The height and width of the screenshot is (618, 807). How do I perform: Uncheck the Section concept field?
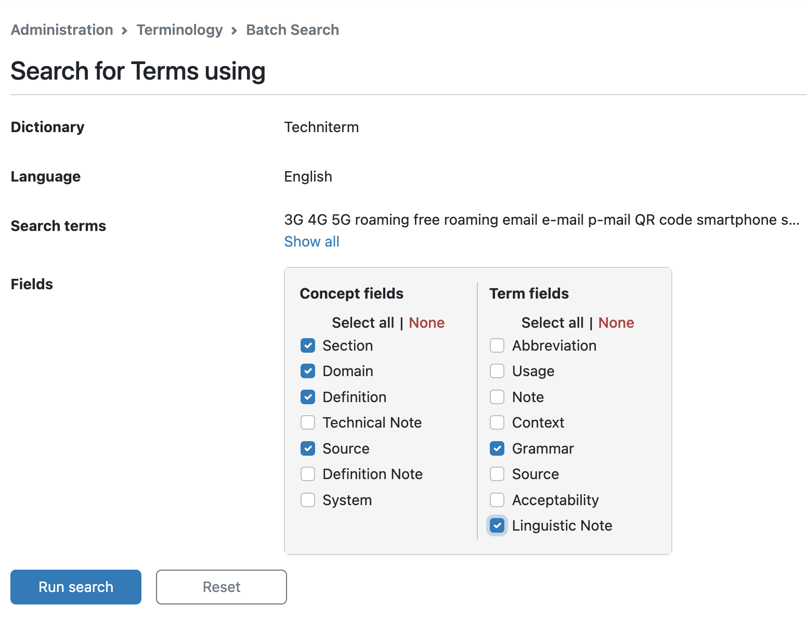pos(308,345)
